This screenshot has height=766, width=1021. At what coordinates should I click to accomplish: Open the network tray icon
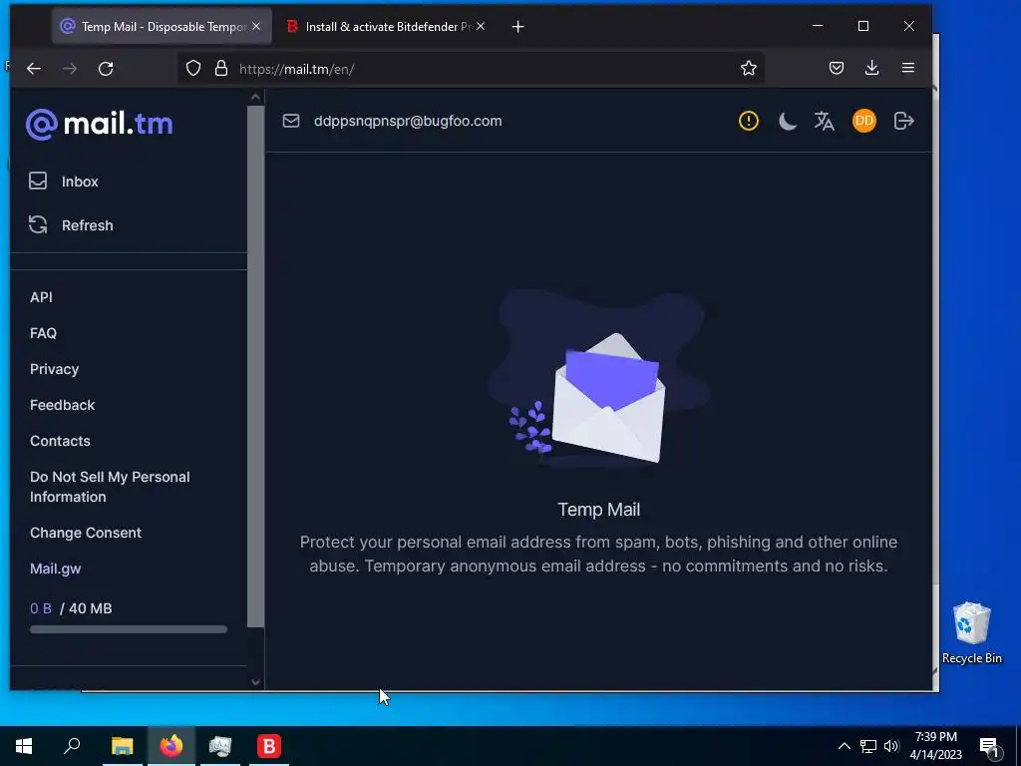[868, 746]
